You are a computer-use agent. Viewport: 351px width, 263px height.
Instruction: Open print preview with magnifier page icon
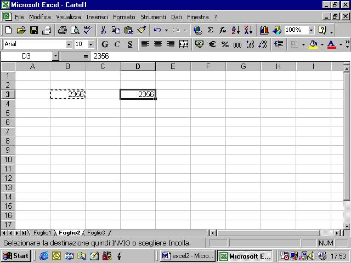click(x=75, y=30)
